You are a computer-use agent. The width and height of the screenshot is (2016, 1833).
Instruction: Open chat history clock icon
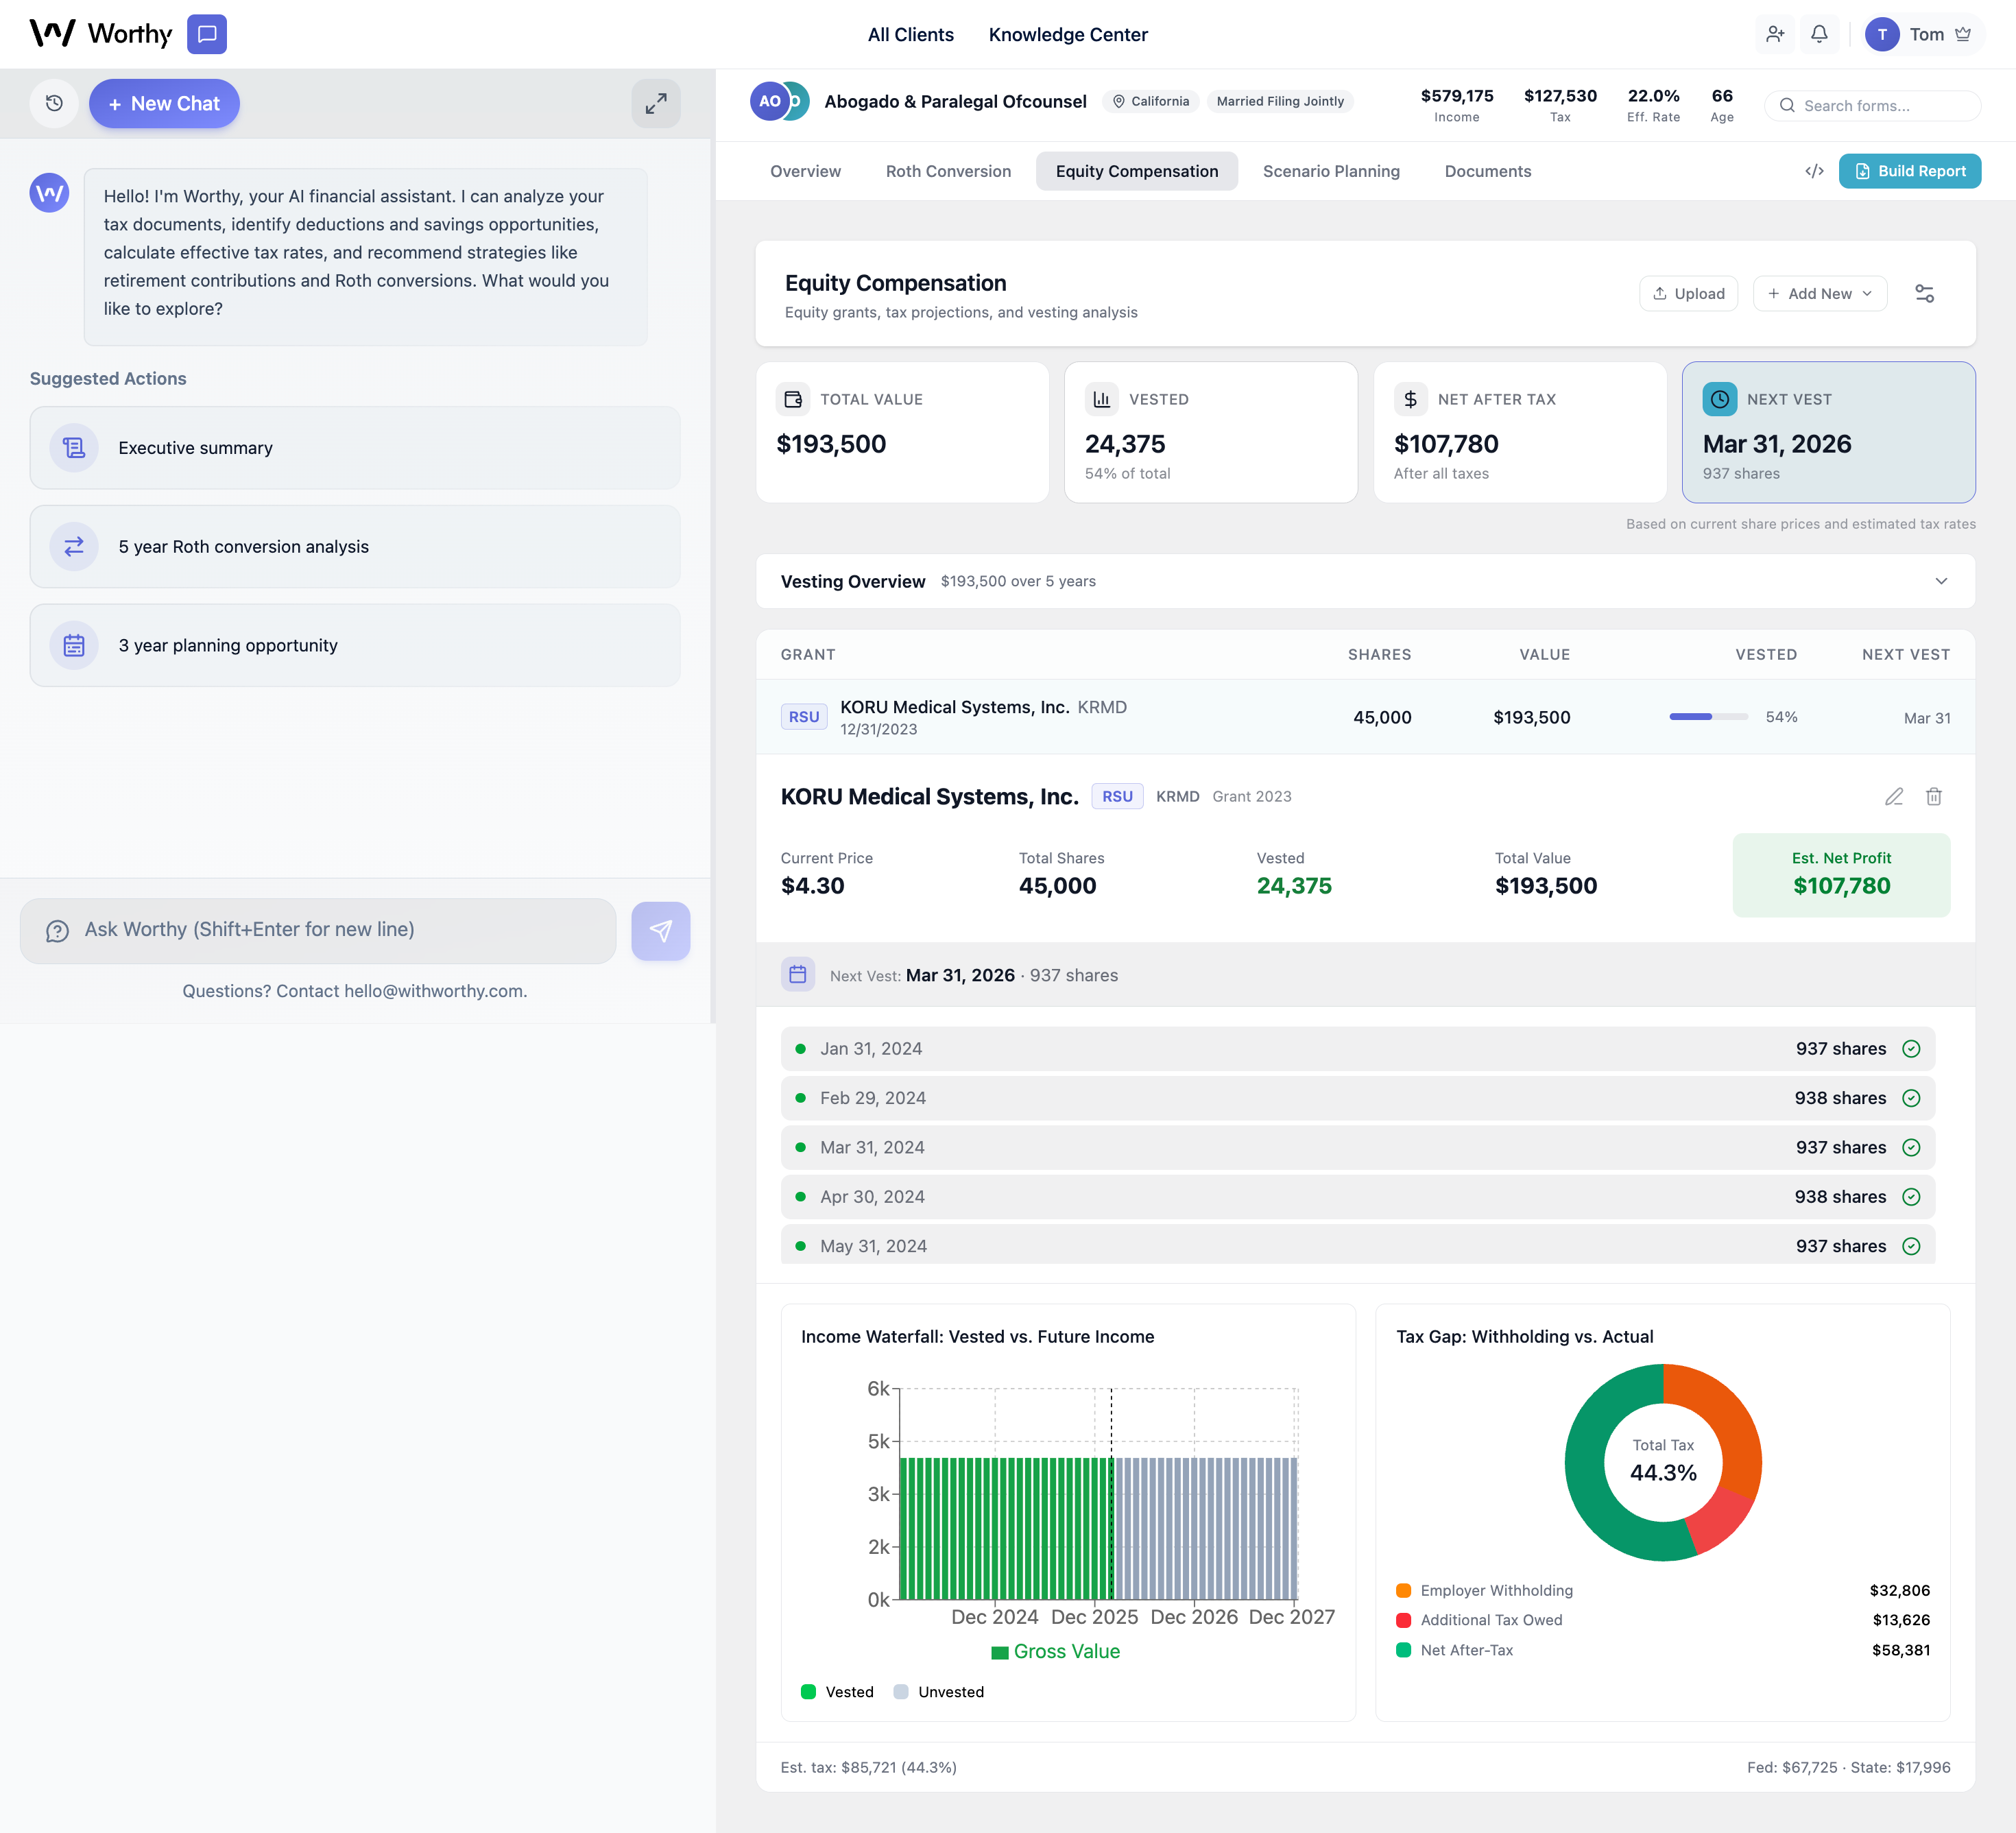pyautogui.click(x=54, y=103)
